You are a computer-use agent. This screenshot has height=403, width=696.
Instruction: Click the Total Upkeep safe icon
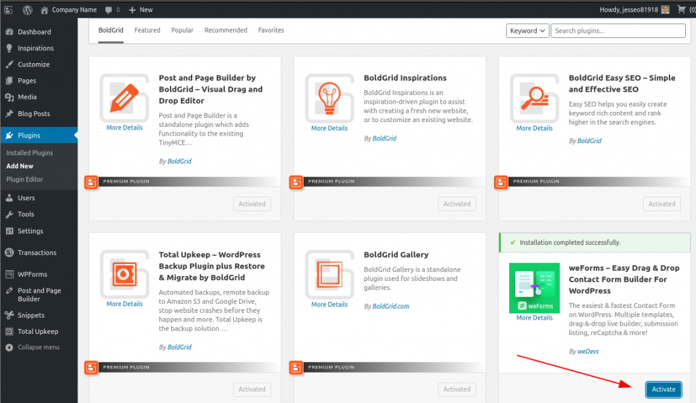(124, 275)
